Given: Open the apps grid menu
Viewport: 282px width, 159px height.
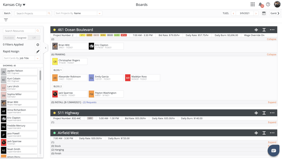Looking at the screenshot, I should click(253, 4).
